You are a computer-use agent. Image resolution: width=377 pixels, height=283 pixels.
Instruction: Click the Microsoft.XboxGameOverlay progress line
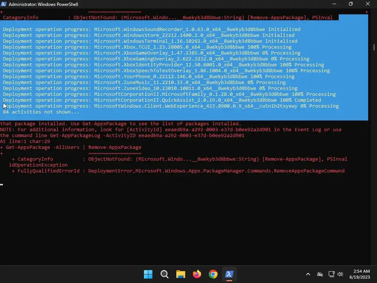click(151, 53)
